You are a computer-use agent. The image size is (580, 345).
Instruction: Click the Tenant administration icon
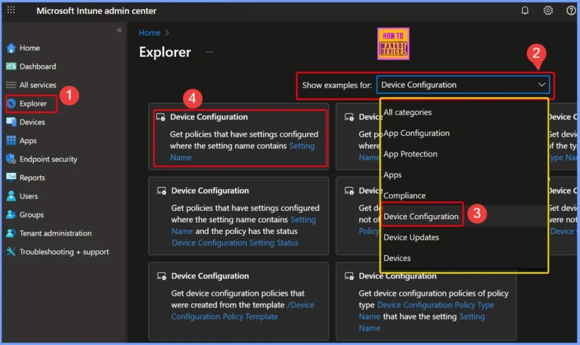tap(11, 233)
